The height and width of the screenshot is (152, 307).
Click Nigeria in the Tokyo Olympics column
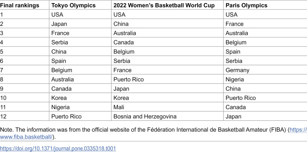point(61,107)
